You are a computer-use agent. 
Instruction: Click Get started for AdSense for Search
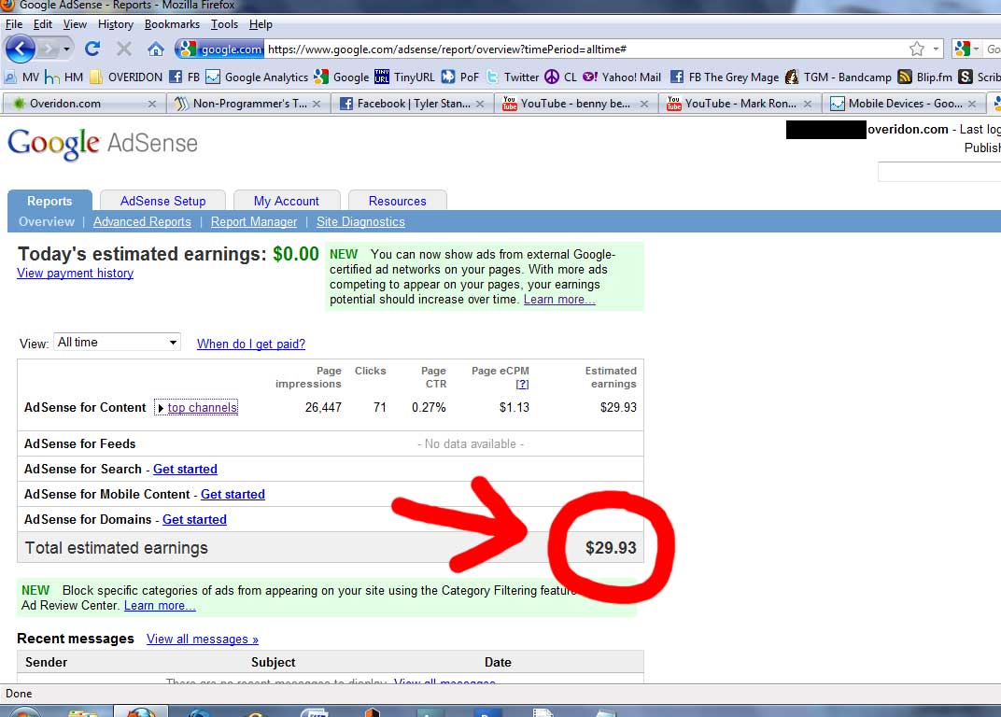[x=185, y=469]
